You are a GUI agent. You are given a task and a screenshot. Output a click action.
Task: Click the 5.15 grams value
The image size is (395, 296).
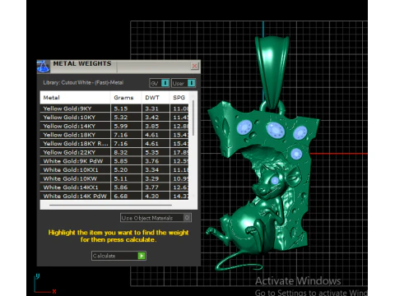[121, 109]
